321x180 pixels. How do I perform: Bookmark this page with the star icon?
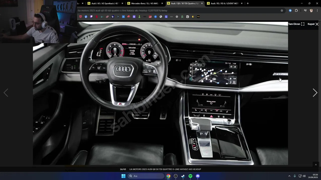(x=282, y=10)
